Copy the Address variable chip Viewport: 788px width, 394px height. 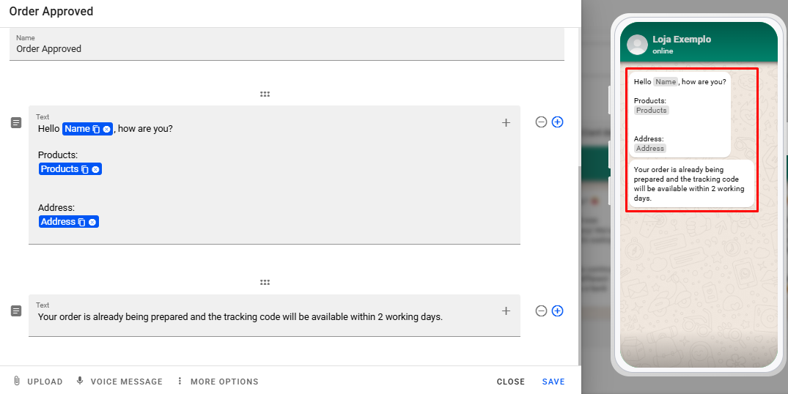coord(82,222)
